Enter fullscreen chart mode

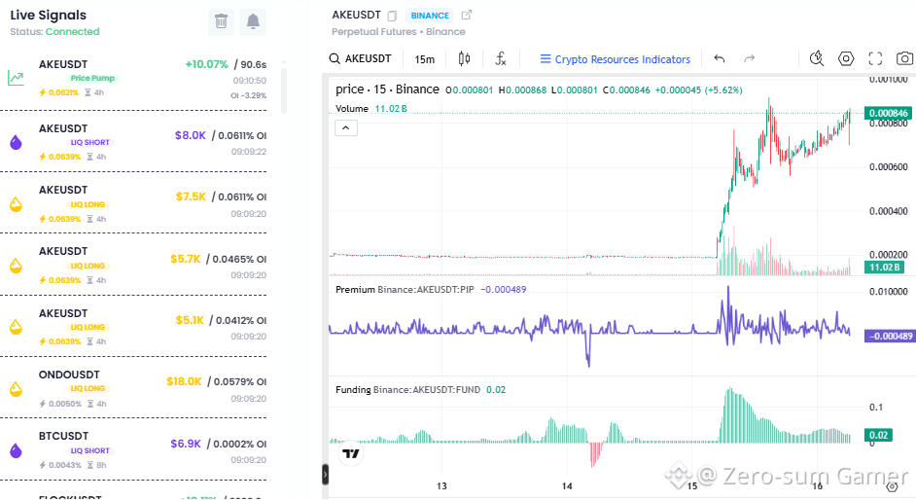pyautogui.click(x=874, y=58)
